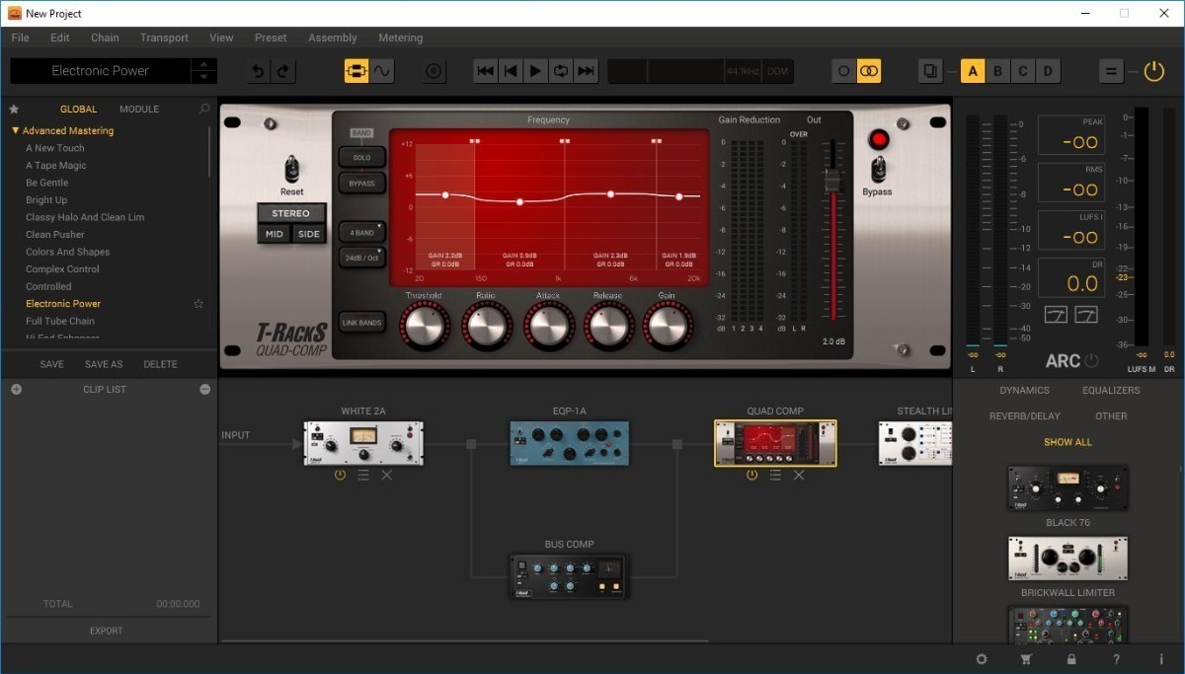
Task: Skip to end with fast-forward button
Action: 586,71
